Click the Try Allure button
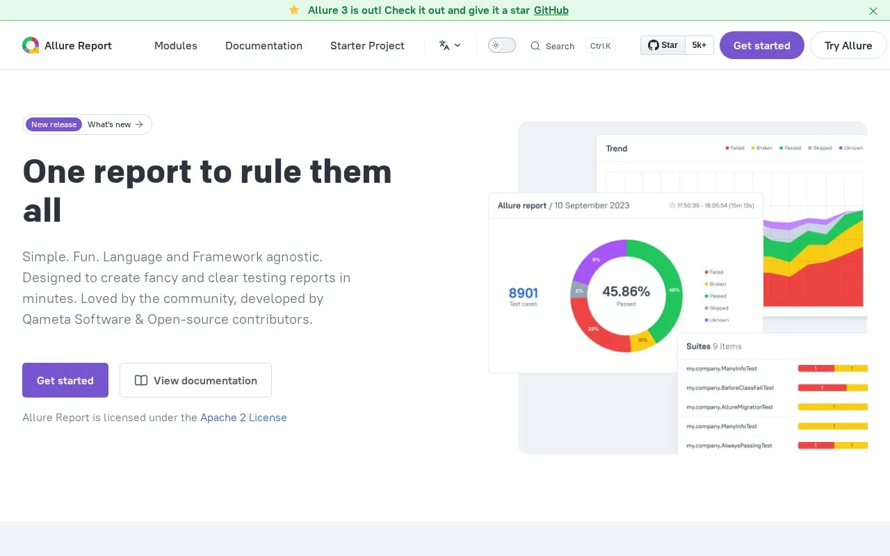890x556 pixels. tap(848, 45)
